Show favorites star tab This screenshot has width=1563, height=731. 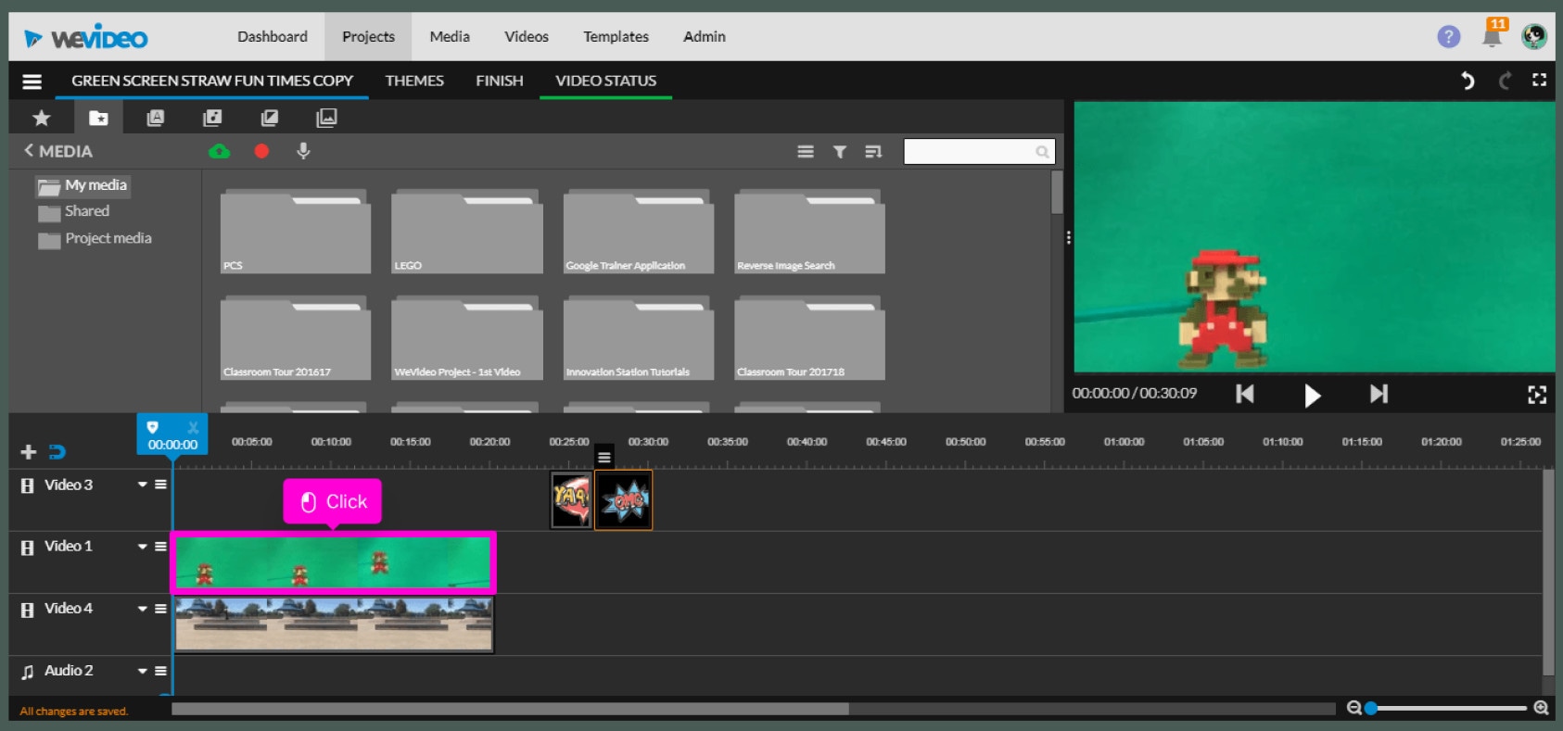click(x=41, y=118)
